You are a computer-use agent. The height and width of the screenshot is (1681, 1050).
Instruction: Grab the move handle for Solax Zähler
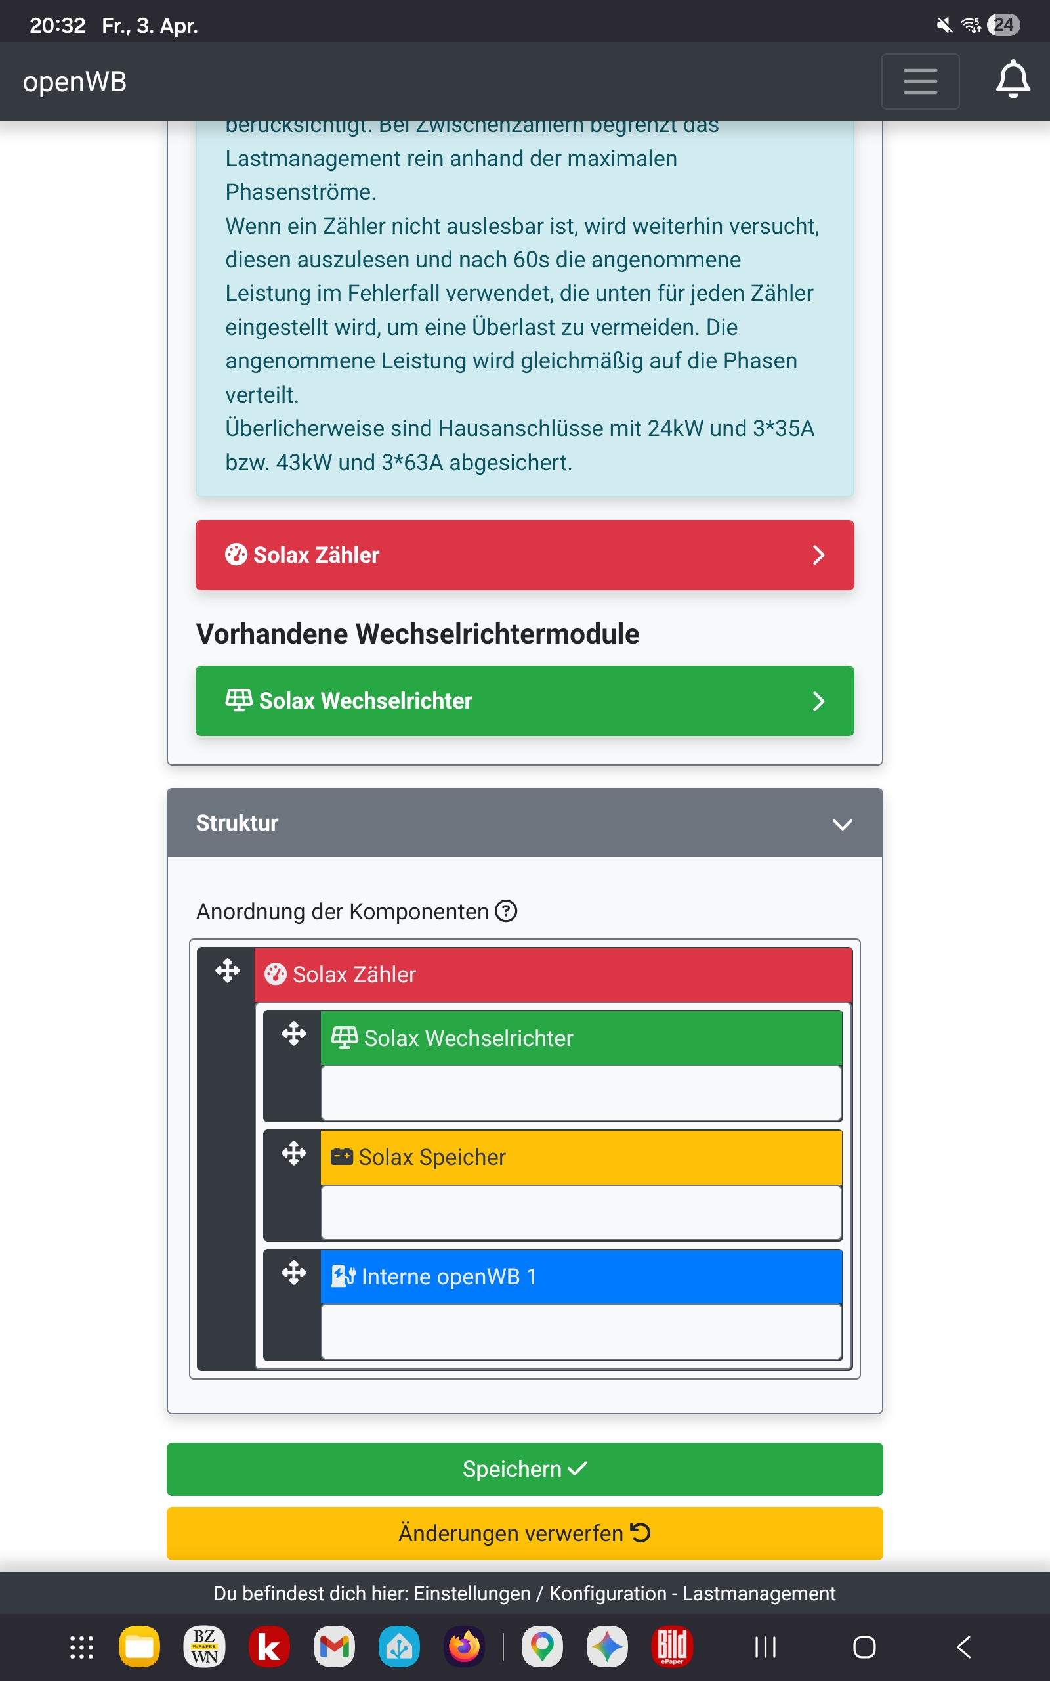[x=227, y=971]
